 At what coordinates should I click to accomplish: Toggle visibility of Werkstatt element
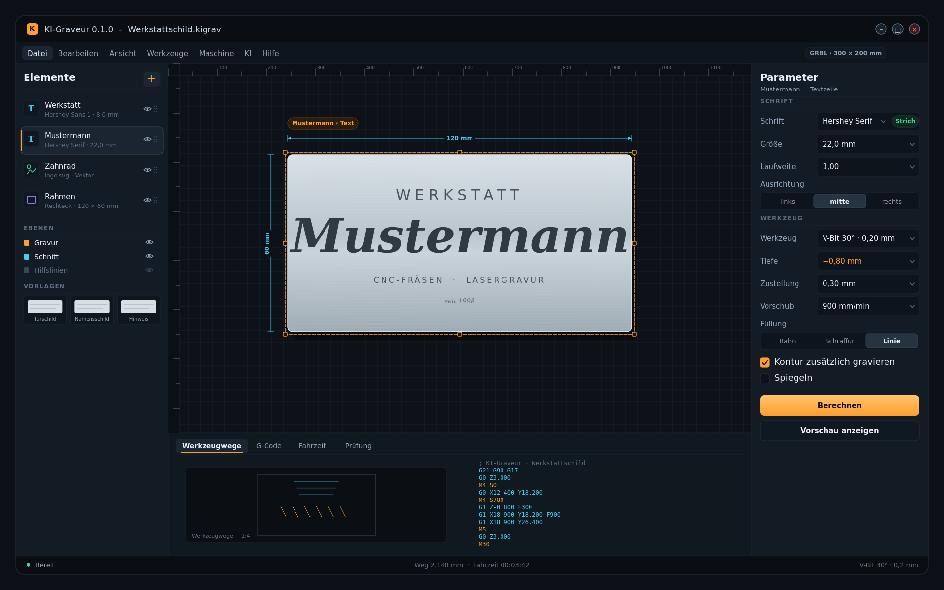(x=147, y=109)
